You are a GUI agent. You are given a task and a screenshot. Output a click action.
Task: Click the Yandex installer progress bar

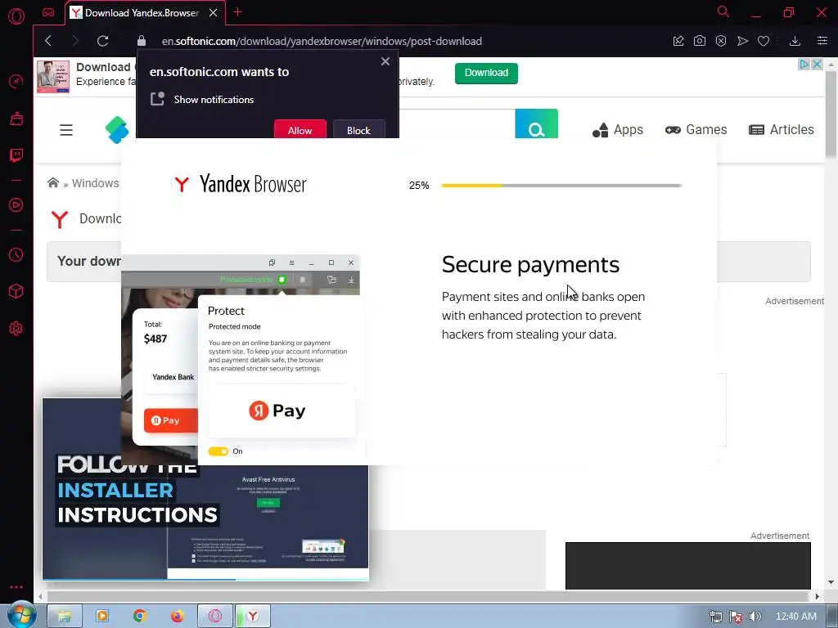tap(561, 186)
